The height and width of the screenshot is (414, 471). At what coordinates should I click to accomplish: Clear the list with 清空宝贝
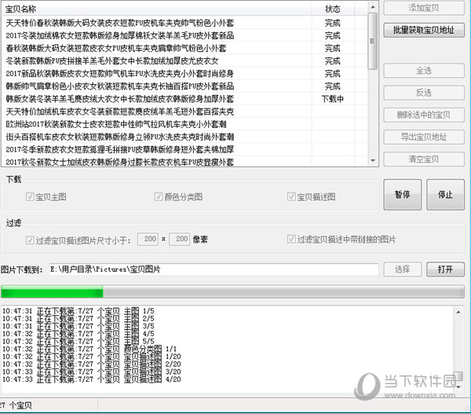coord(424,159)
